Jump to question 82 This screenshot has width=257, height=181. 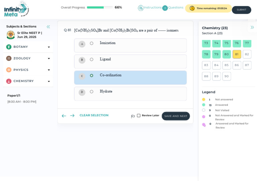(x=247, y=54)
